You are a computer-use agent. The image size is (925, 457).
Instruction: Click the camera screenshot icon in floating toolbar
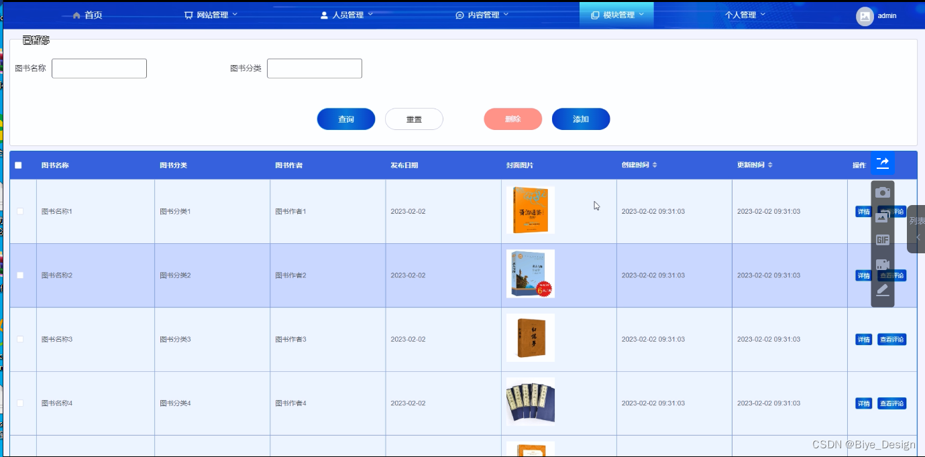tap(883, 193)
